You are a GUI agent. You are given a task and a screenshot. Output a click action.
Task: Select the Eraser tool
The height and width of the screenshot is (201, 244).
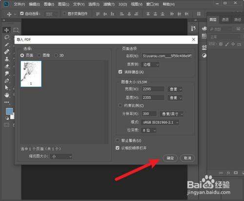point(7,66)
